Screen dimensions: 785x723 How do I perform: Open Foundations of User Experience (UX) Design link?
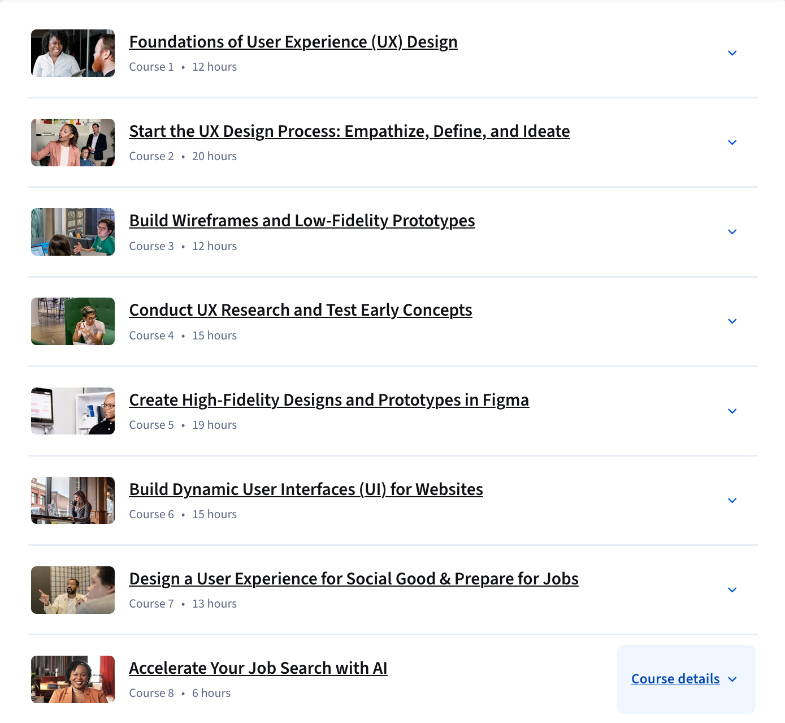[293, 42]
